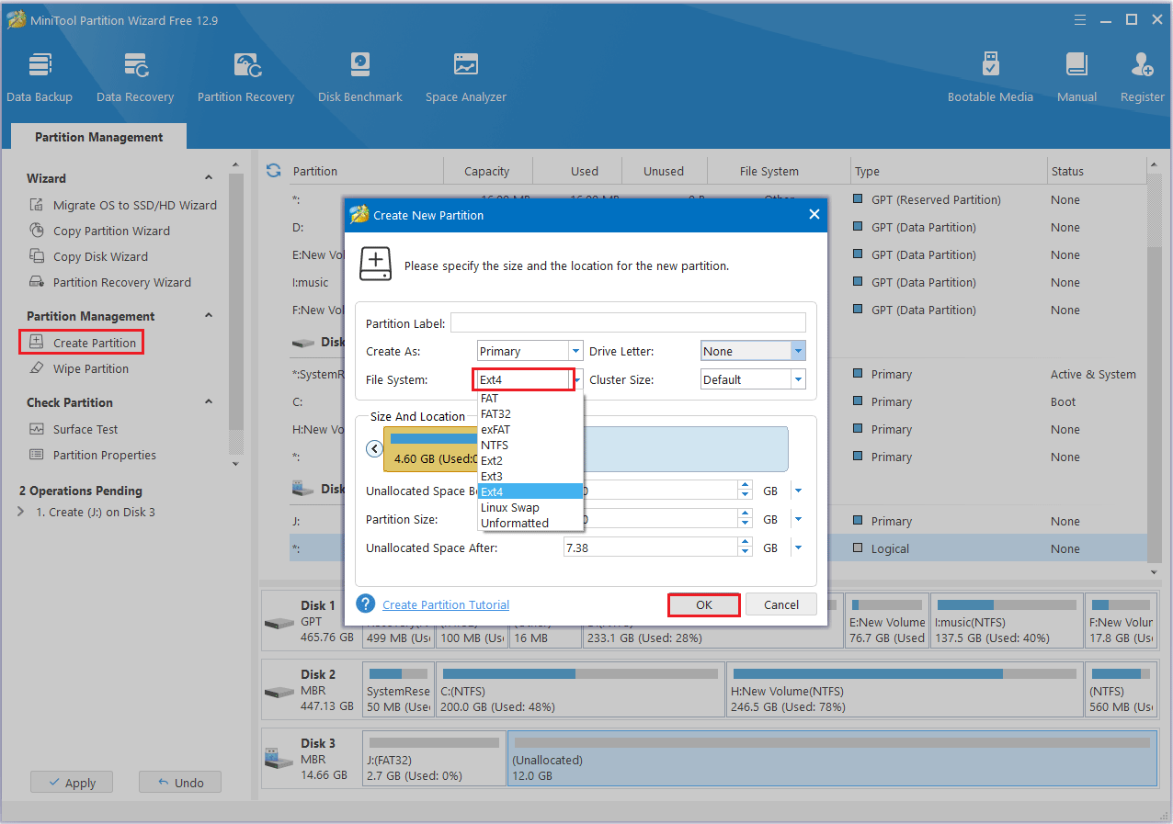Viewport: 1173px width, 824px height.
Task: Click into the Partition Label field
Action: point(628,323)
